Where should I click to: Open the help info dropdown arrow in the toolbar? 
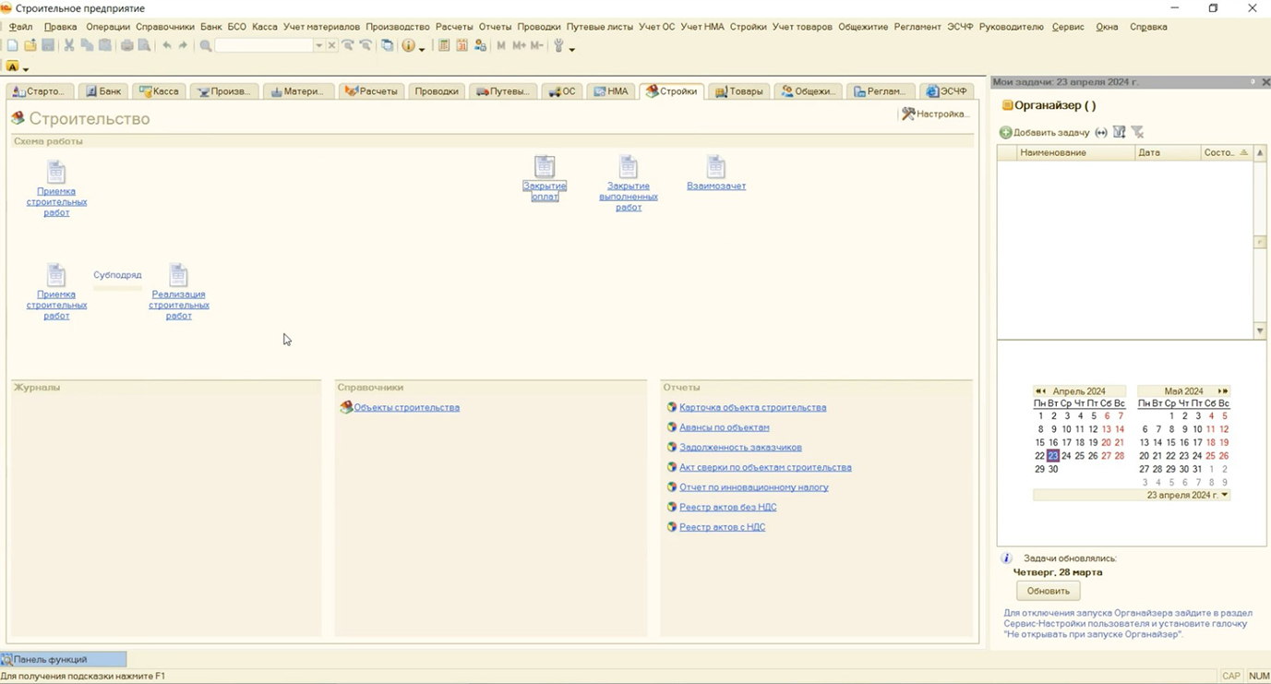point(422,47)
